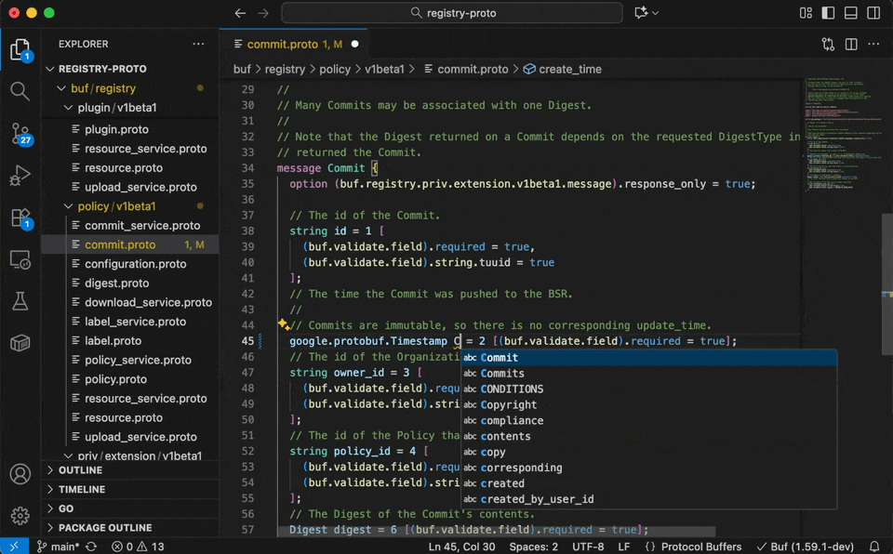
Task: Open the editor More Actions ellipsis menu
Action: pos(873,44)
